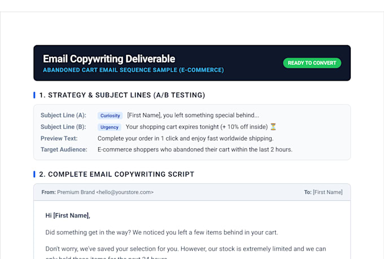Screen dimensions: 384x259
Task: Click the READY TO CONVERT badge
Action: (x=312, y=63)
